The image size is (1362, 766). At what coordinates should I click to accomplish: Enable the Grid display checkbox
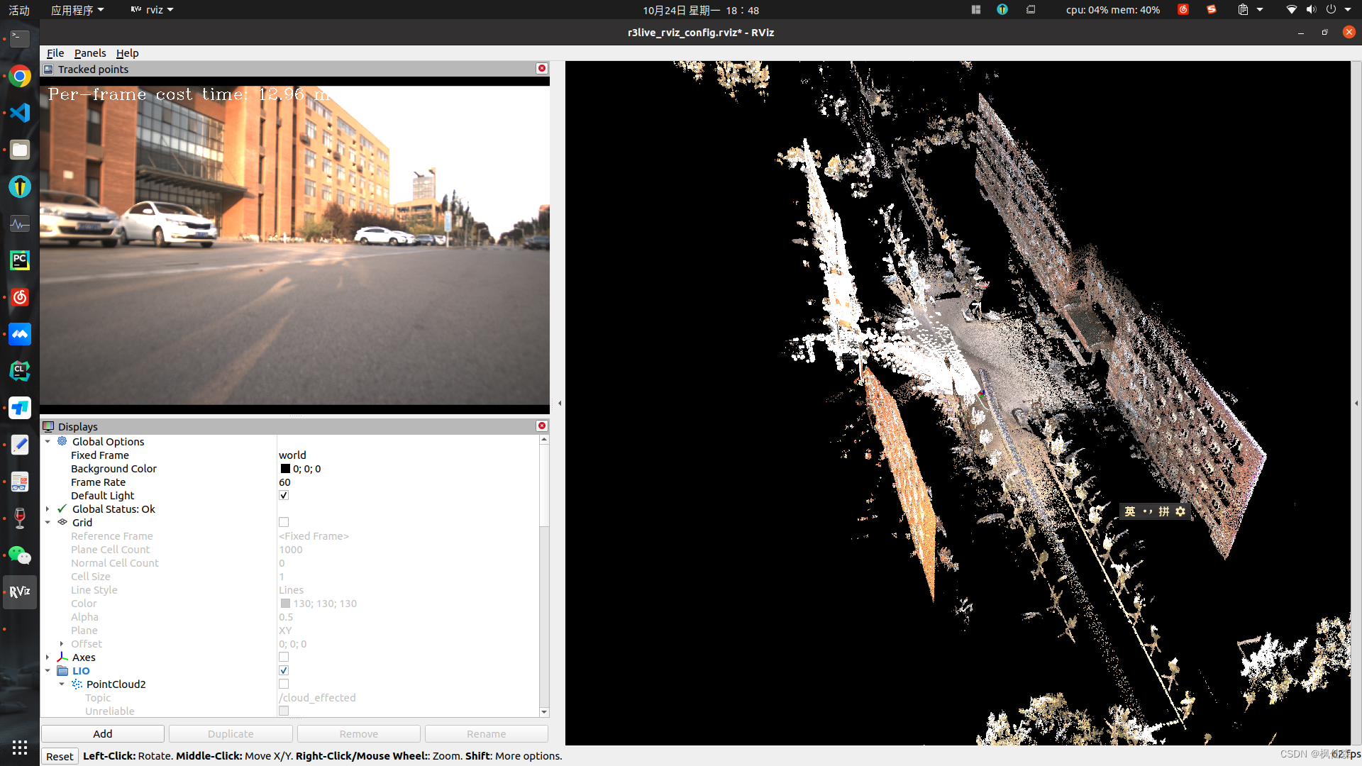click(x=284, y=523)
